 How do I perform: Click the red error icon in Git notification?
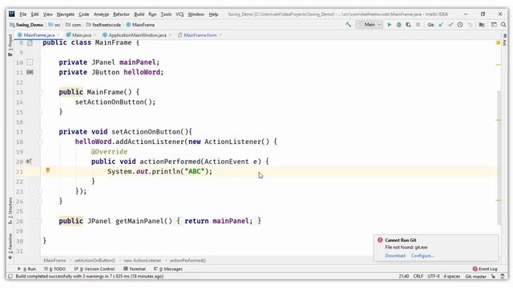[380, 240]
